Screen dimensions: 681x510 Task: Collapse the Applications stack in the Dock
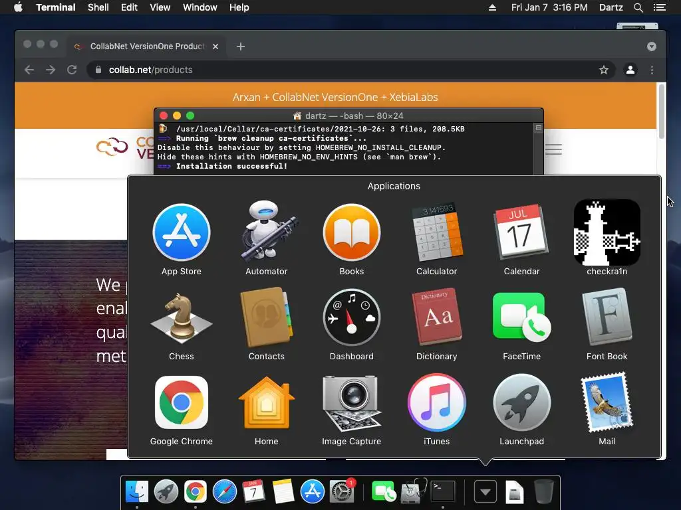pos(485,492)
